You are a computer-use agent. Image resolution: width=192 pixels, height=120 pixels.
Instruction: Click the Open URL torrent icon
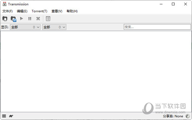(x=13, y=19)
